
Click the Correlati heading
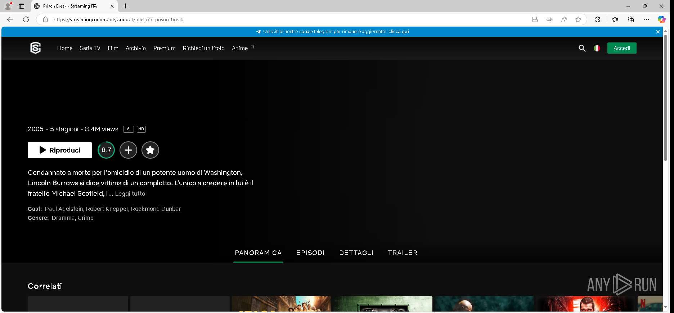pos(45,286)
